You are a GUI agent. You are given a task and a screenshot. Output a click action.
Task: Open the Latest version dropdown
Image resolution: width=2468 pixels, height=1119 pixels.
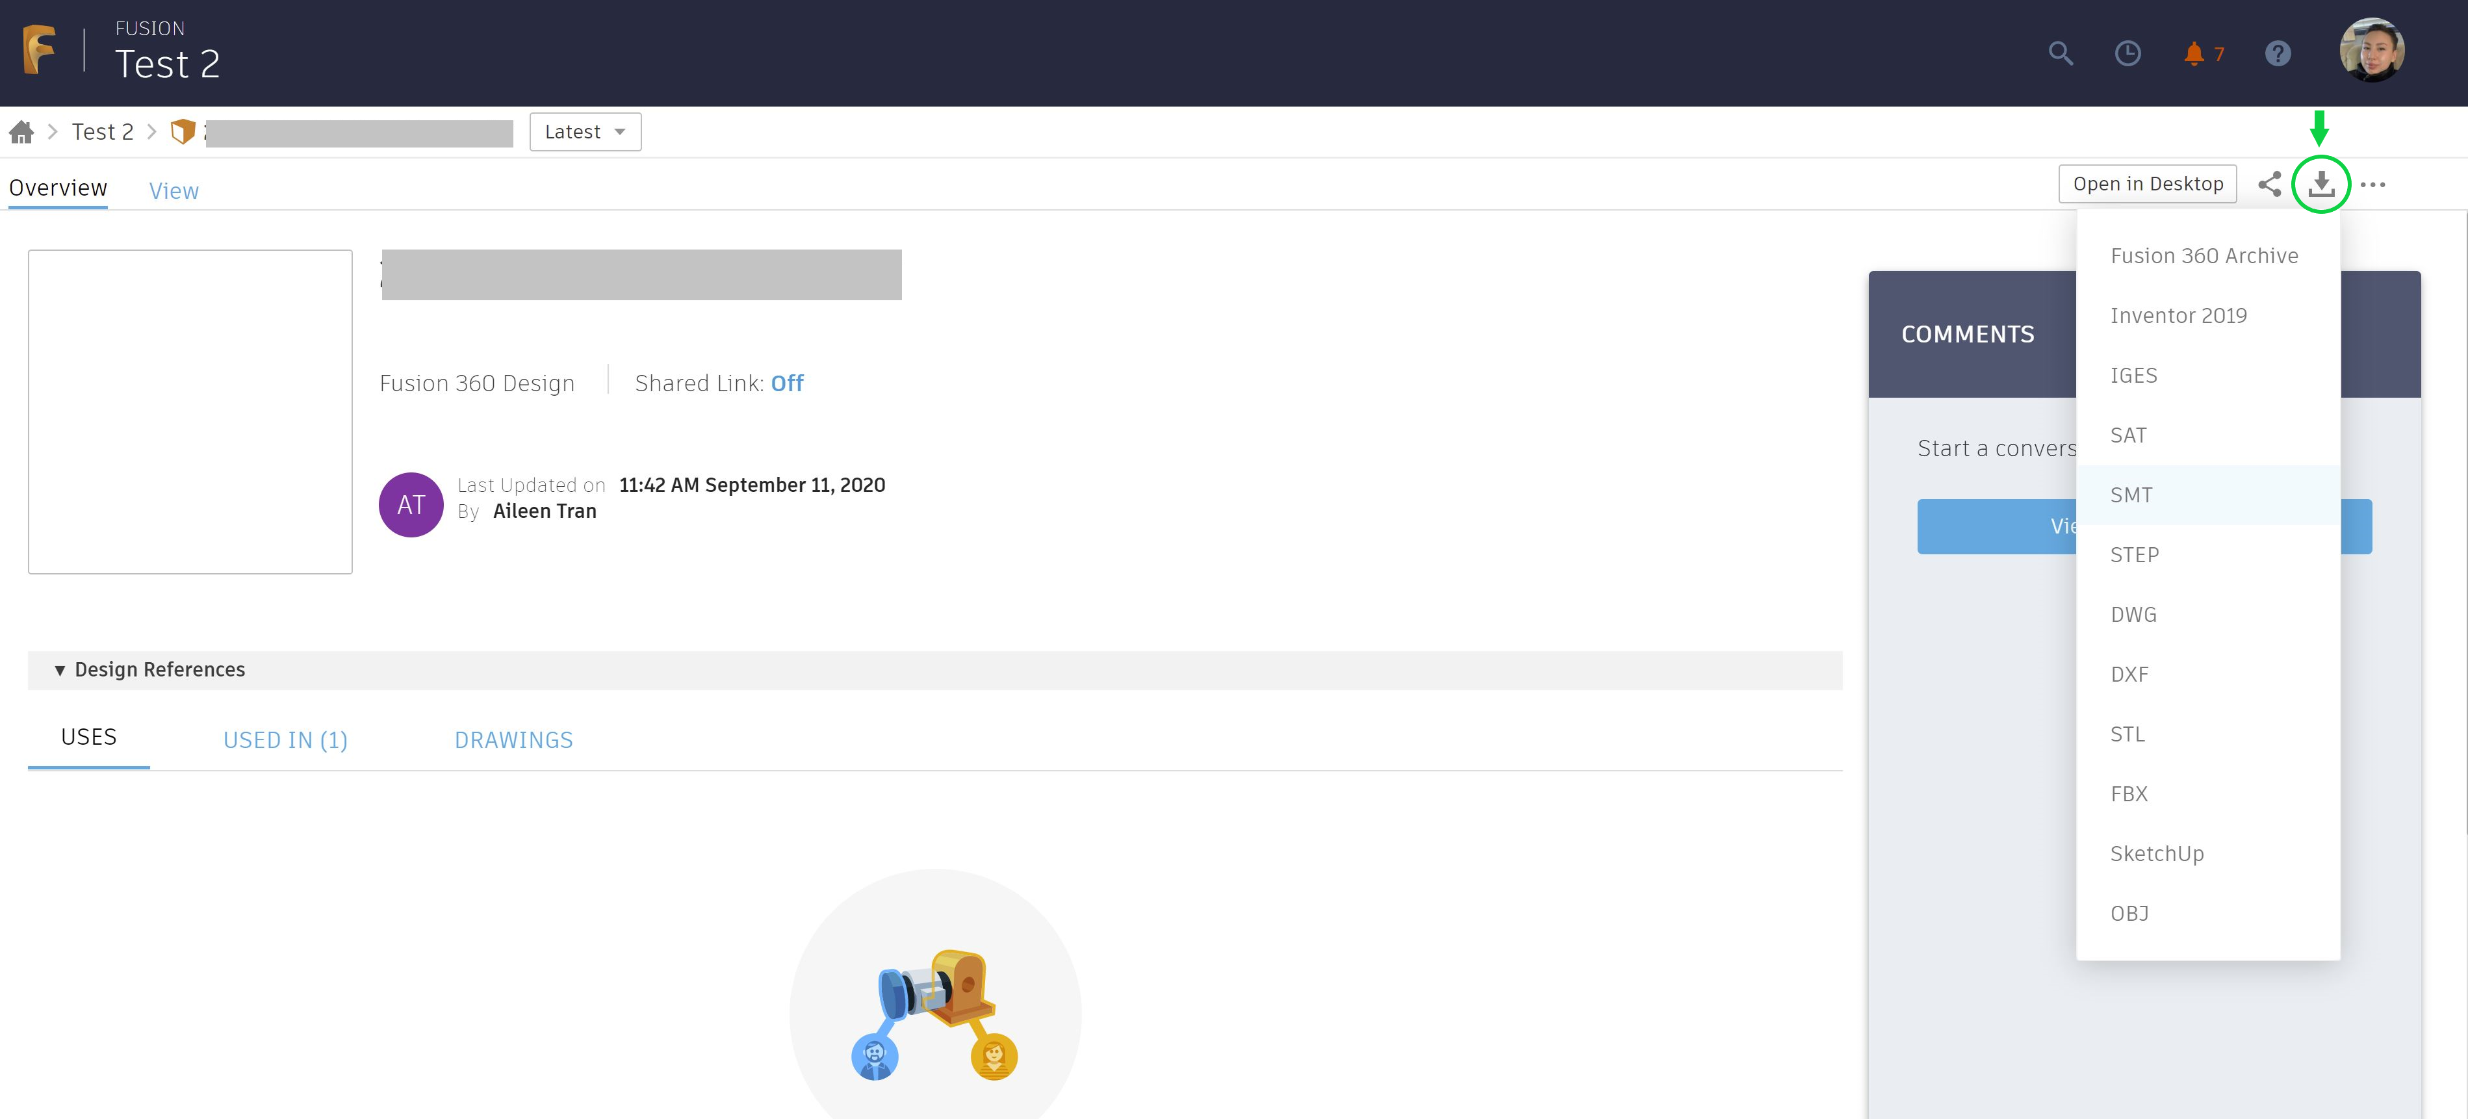pos(584,132)
